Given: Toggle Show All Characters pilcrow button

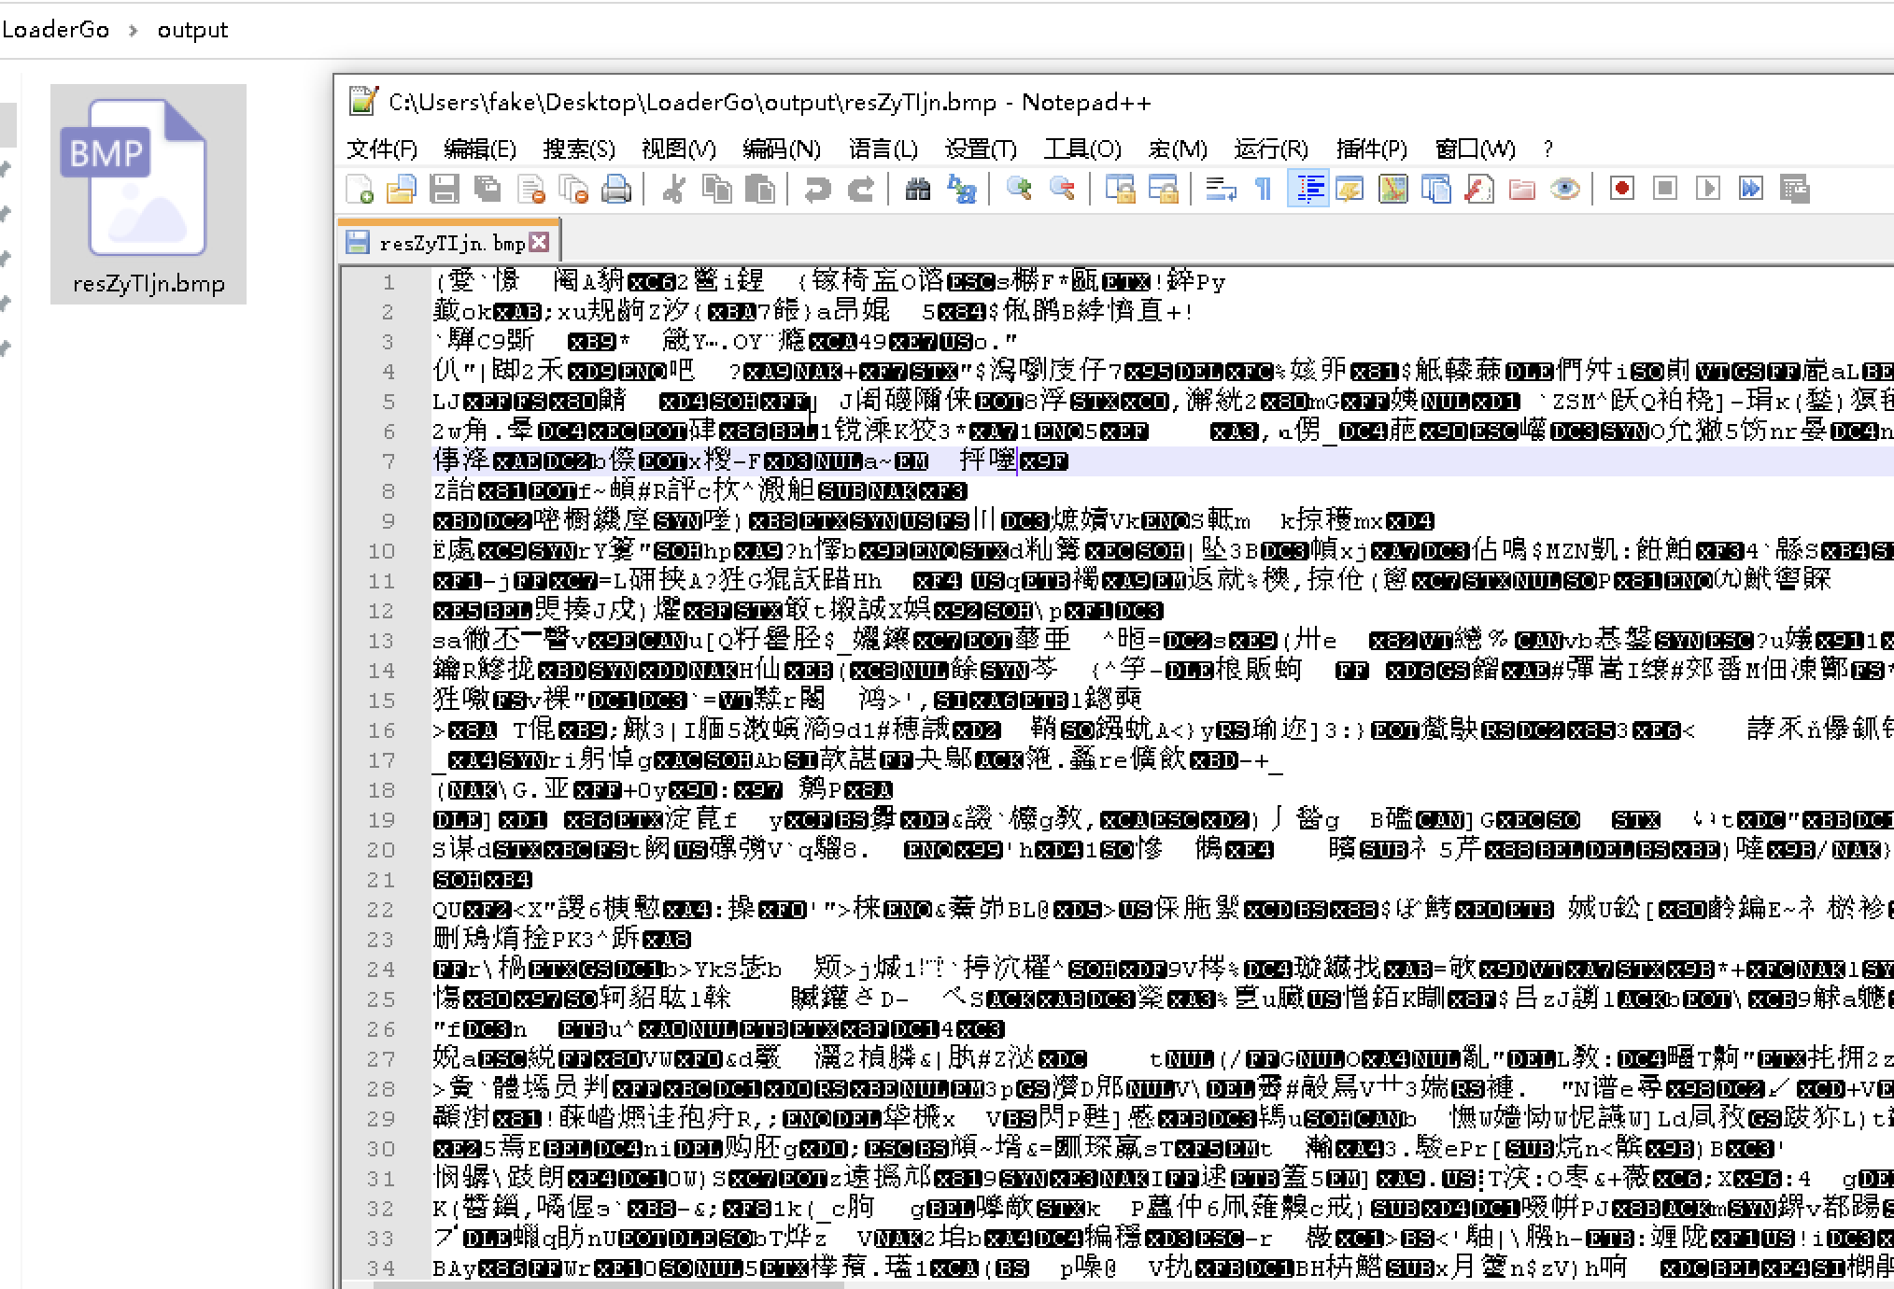Looking at the screenshot, I should point(1264,190).
